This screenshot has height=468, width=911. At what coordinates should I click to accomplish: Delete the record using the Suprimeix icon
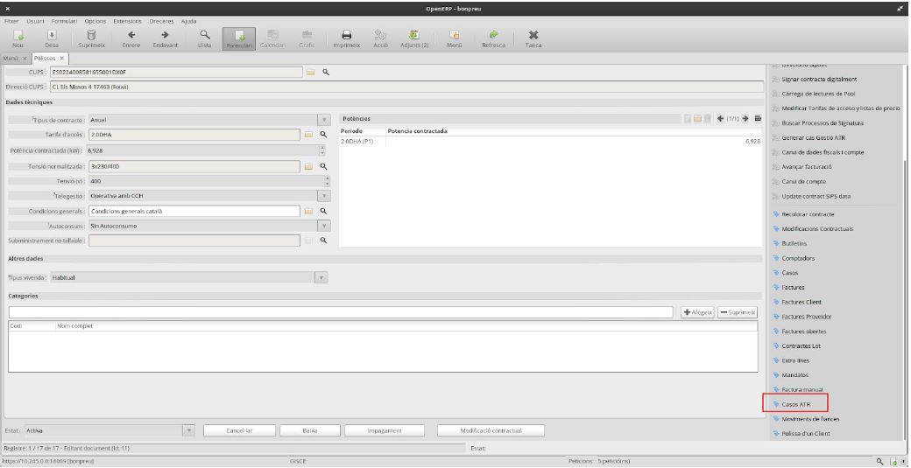(91, 38)
